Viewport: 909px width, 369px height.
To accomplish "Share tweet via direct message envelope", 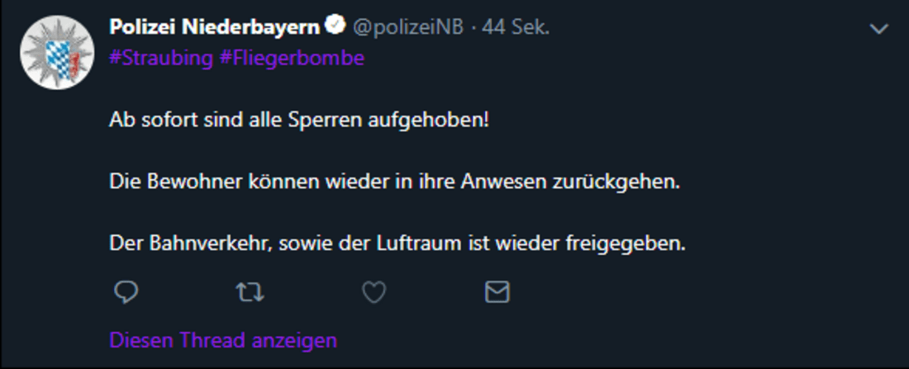I will 497,291.
